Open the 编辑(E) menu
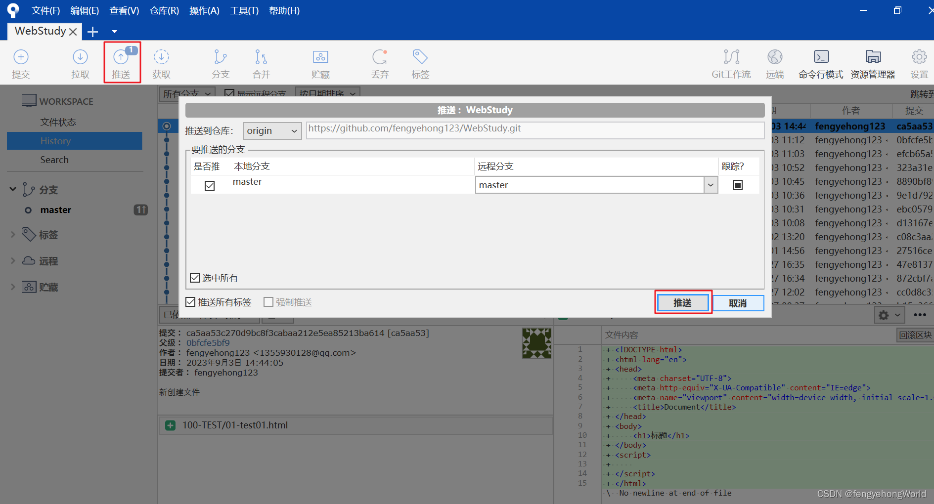Viewport: 934px width, 504px height. pos(85,10)
